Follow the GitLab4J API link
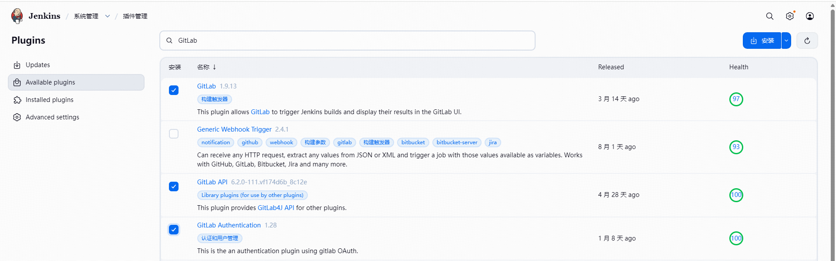 [x=276, y=208]
